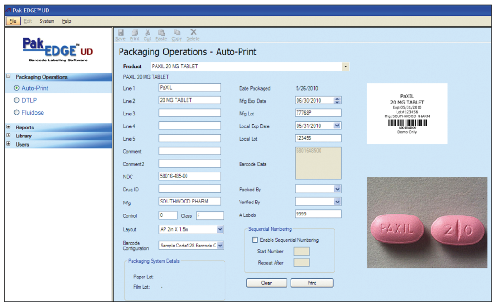Expand the Reports section

(8, 127)
